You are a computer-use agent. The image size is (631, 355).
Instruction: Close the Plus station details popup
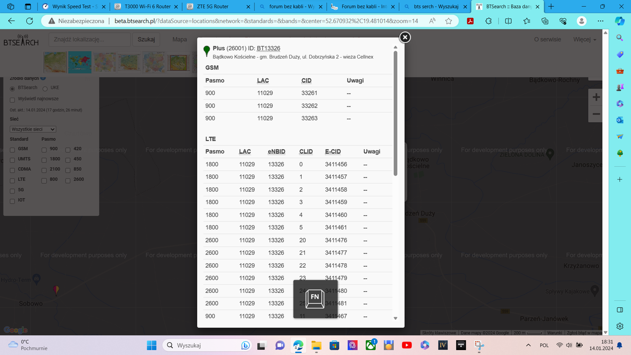coord(405,37)
